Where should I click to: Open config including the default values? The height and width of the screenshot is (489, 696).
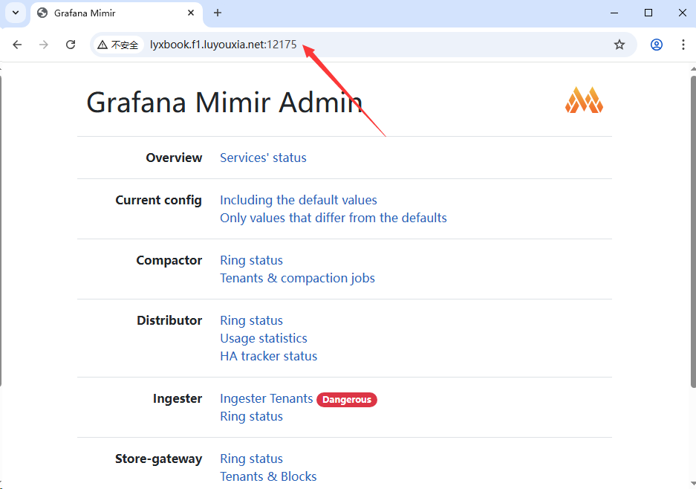tap(298, 200)
